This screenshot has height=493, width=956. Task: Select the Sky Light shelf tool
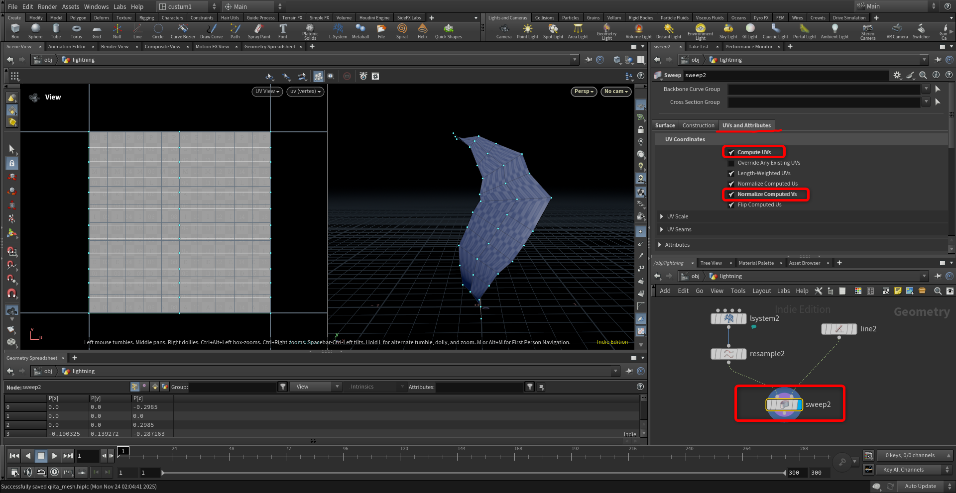point(728,31)
